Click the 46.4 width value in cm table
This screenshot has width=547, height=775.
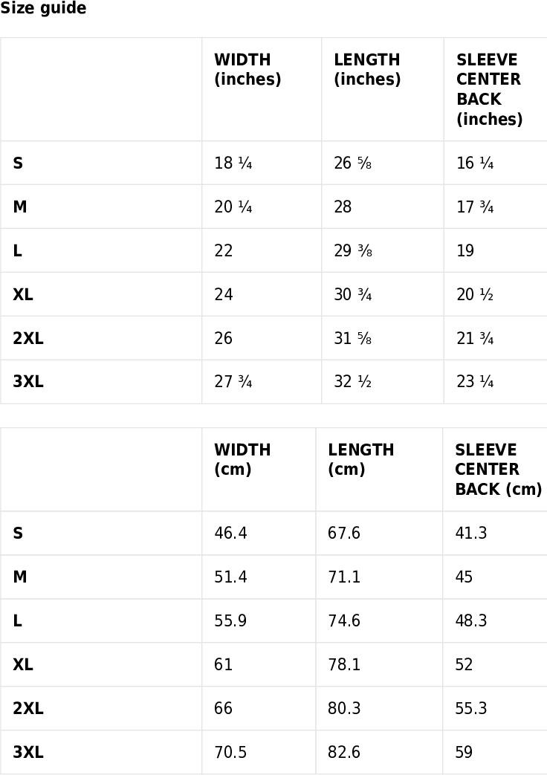(x=230, y=533)
